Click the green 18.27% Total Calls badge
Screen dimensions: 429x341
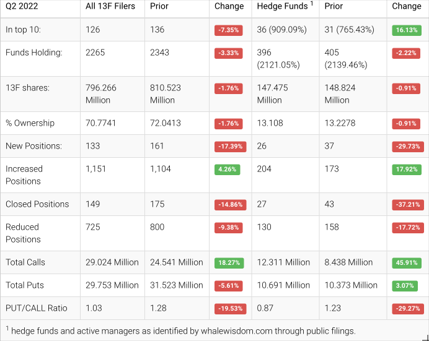(229, 263)
